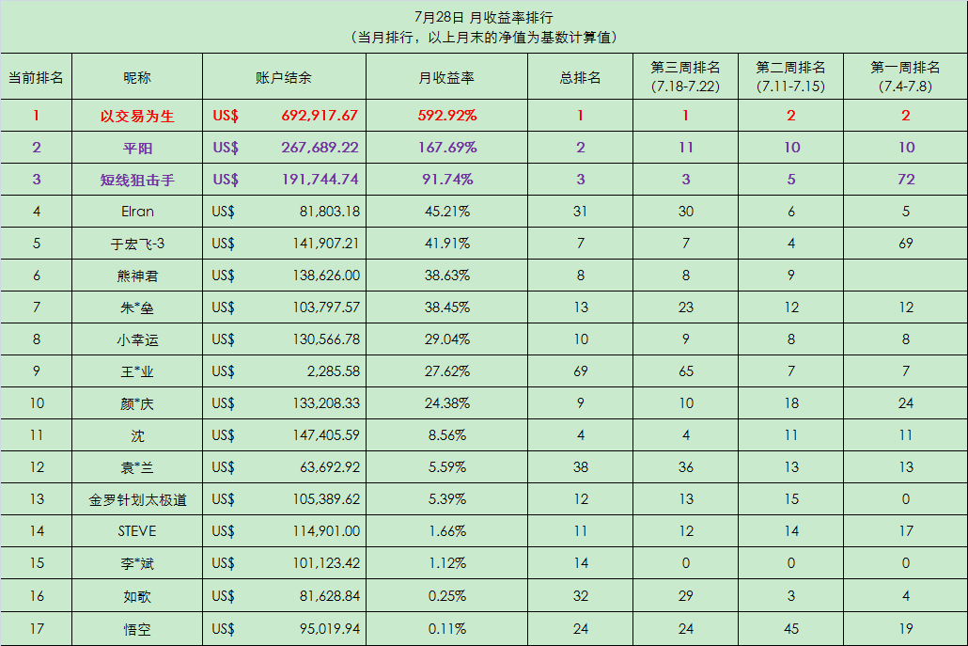Click nickname "李*斌"

137,564
